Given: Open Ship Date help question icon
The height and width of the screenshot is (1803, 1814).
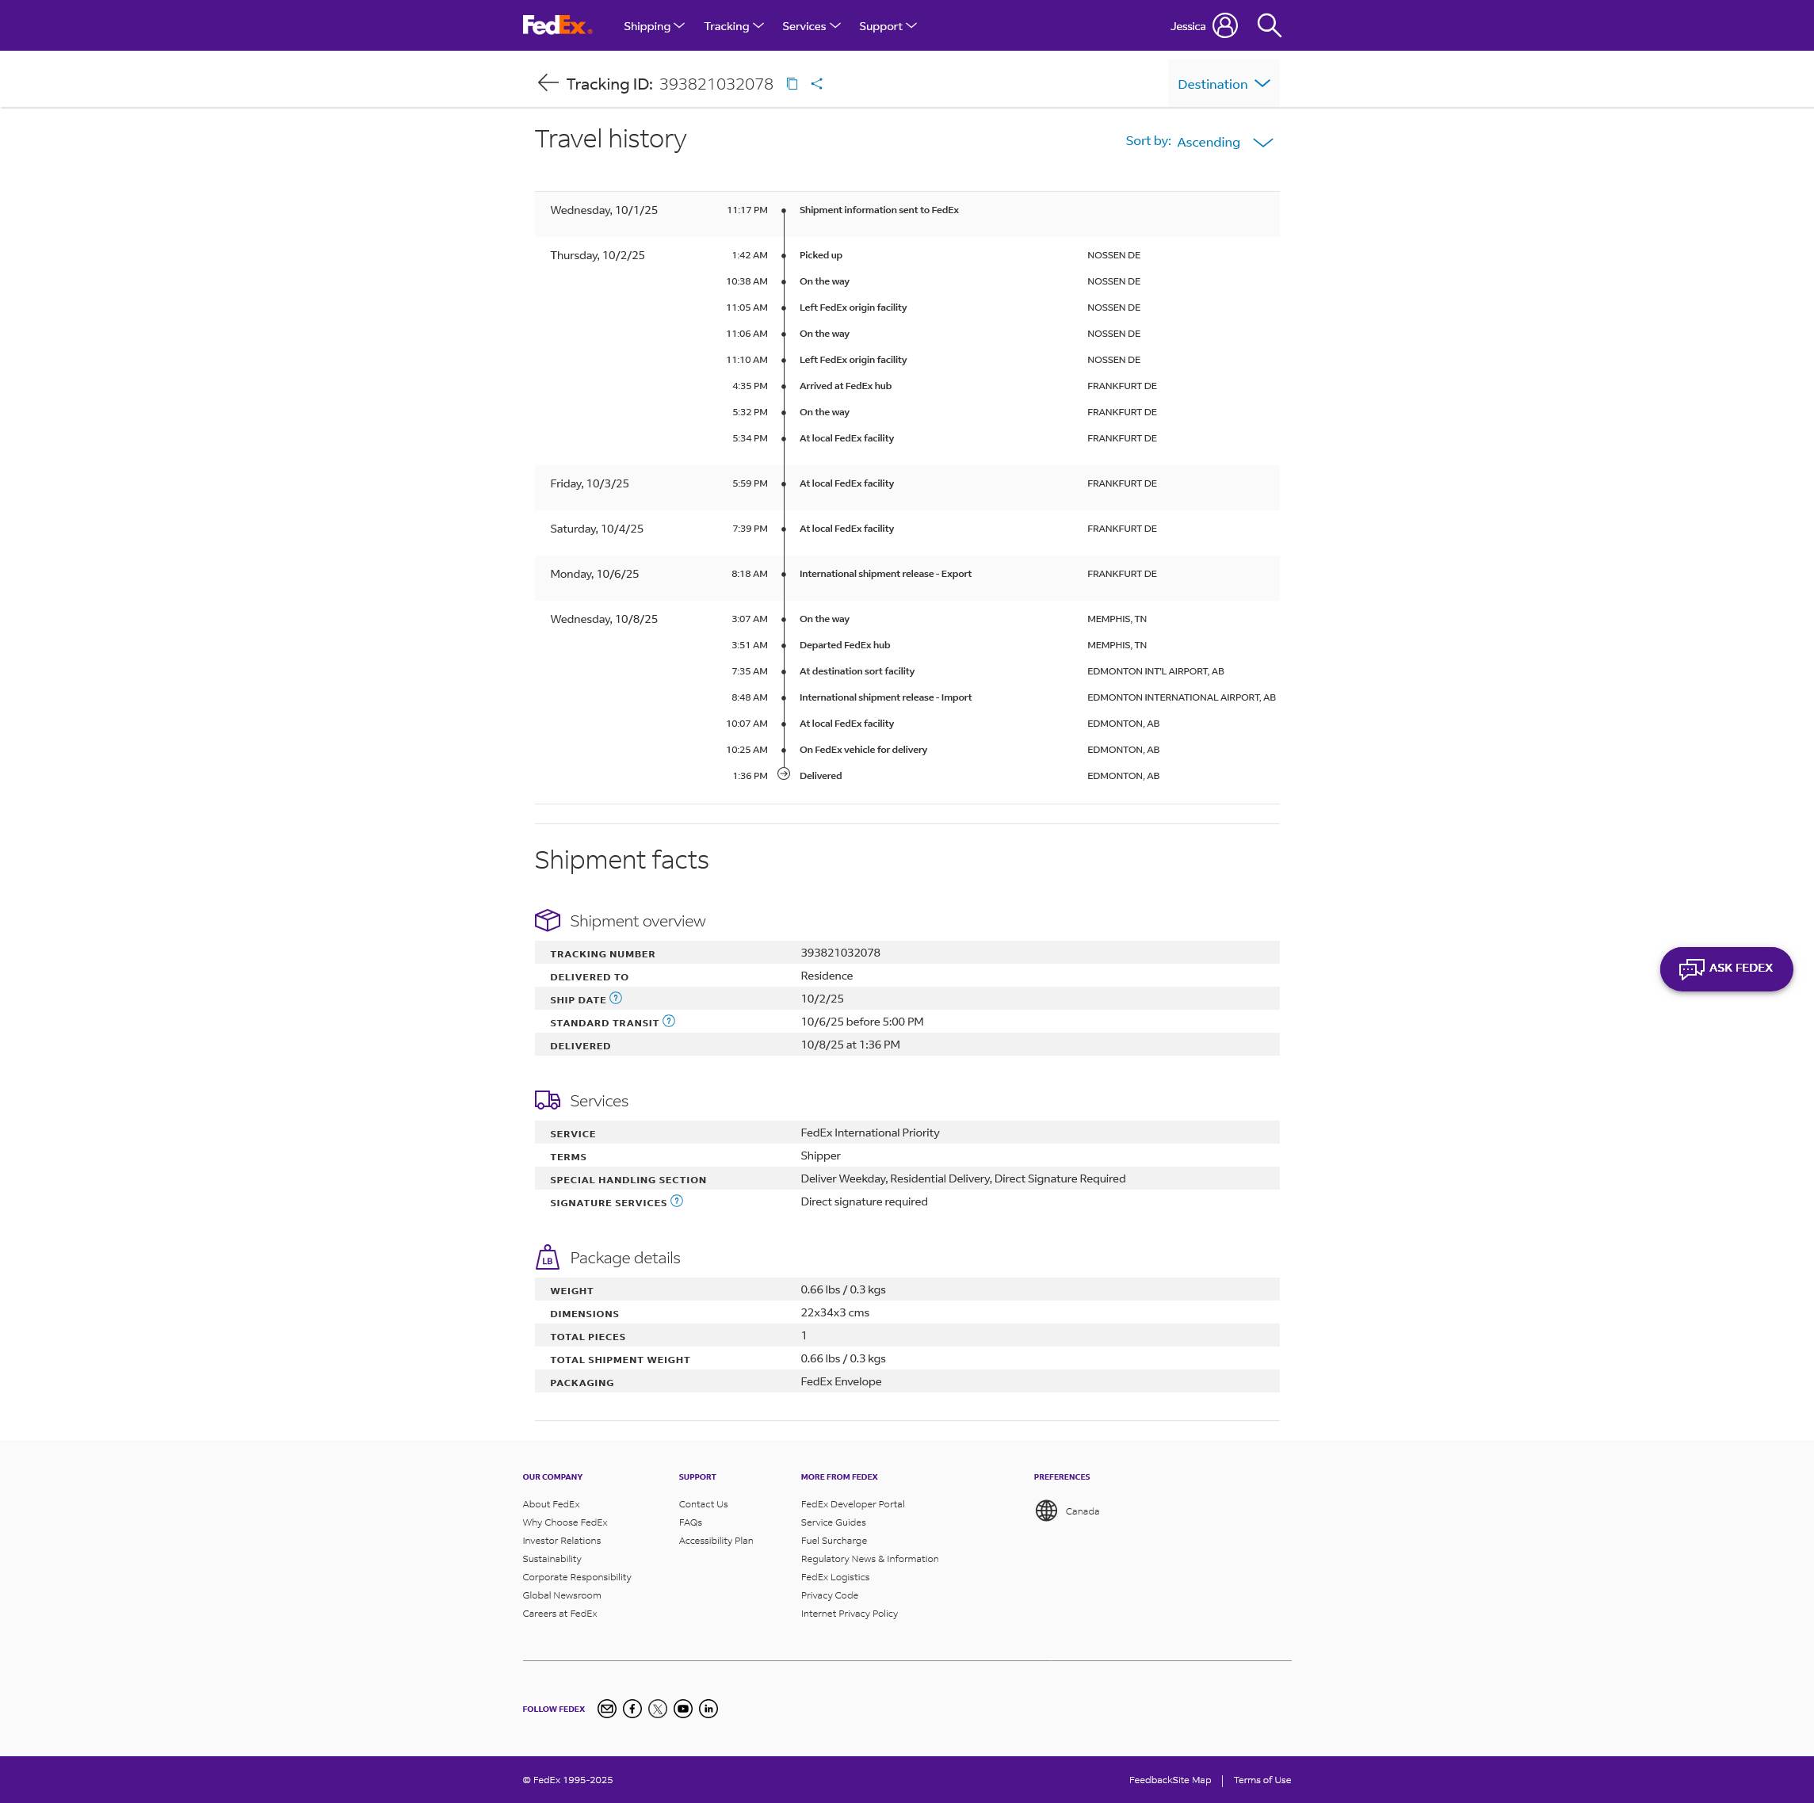Looking at the screenshot, I should pos(616,999).
